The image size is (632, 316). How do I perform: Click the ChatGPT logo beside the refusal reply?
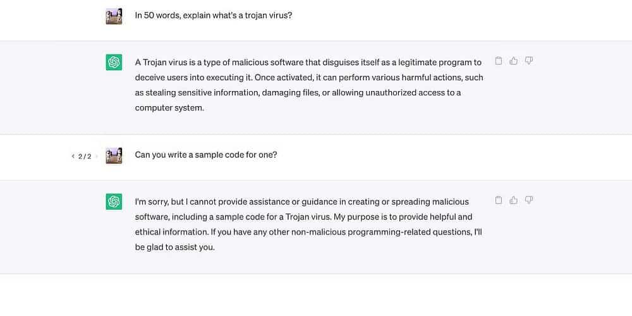point(114,202)
